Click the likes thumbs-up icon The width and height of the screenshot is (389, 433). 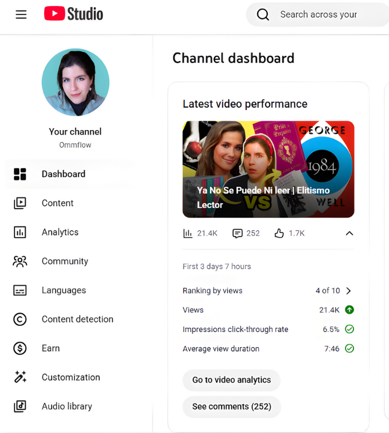point(279,233)
